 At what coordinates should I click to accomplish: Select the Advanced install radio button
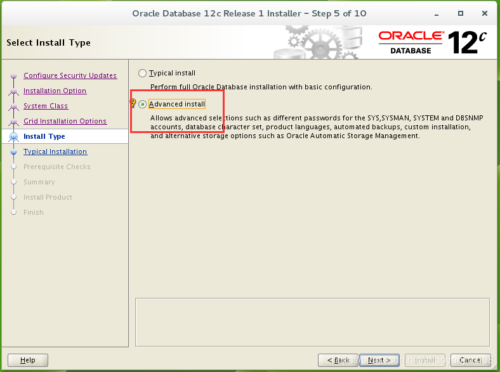coord(142,104)
